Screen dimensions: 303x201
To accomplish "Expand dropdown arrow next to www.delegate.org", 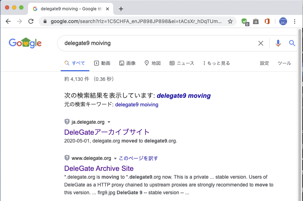I will (115, 158).
